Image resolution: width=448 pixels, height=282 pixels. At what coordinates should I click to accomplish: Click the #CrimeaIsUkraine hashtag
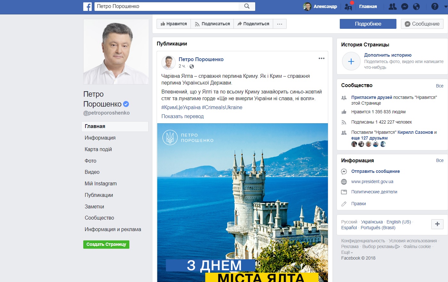pyautogui.click(x=222, y=108)
